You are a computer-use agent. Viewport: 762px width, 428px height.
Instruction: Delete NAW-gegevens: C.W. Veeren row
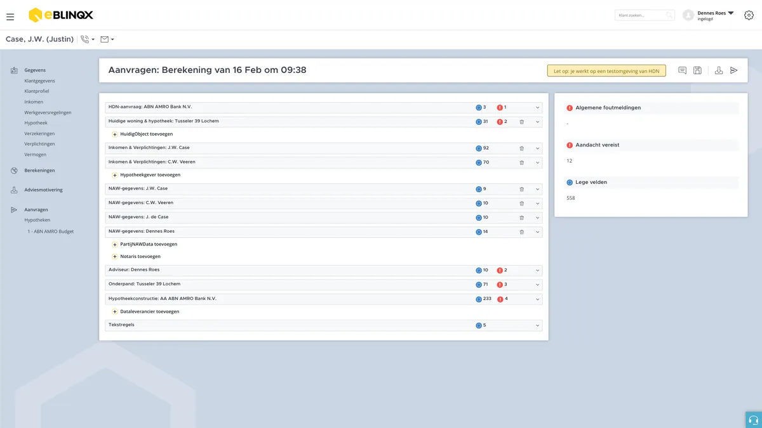pos(522,204)
